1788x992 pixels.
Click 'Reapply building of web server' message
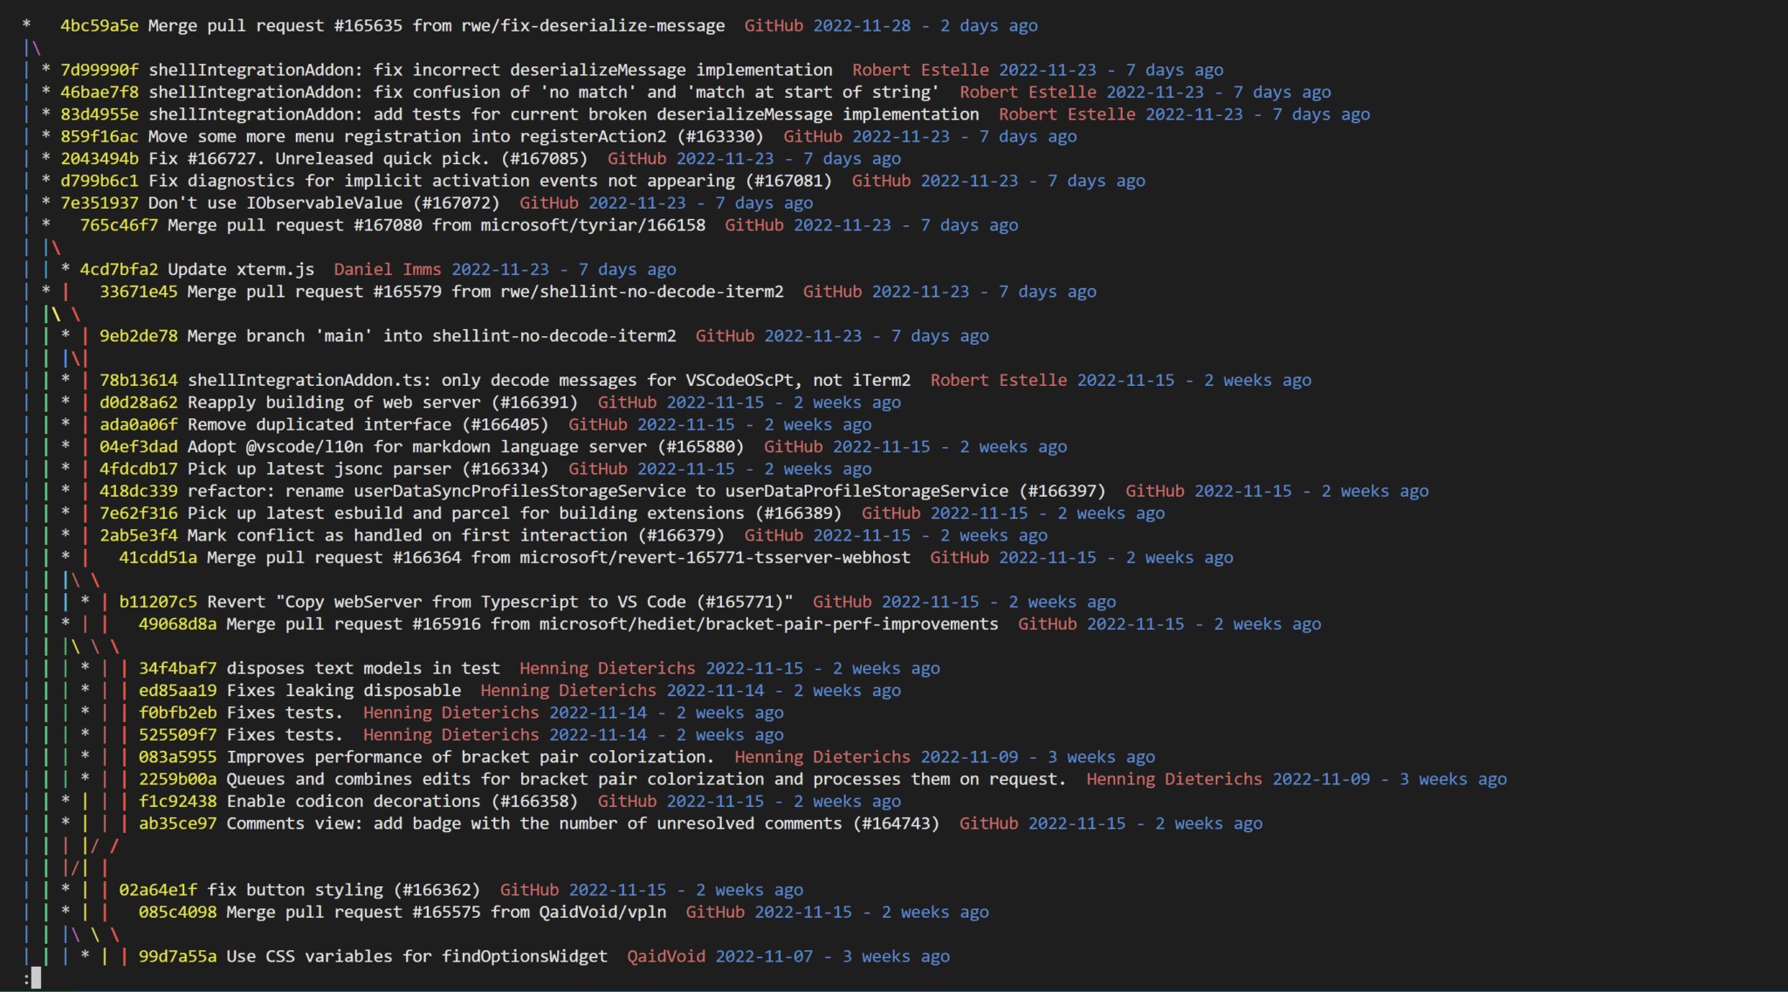pos(382,403)
